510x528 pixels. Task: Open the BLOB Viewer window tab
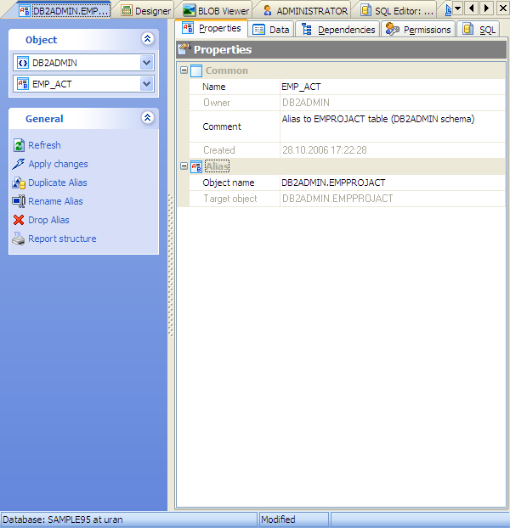coord(216,11)
